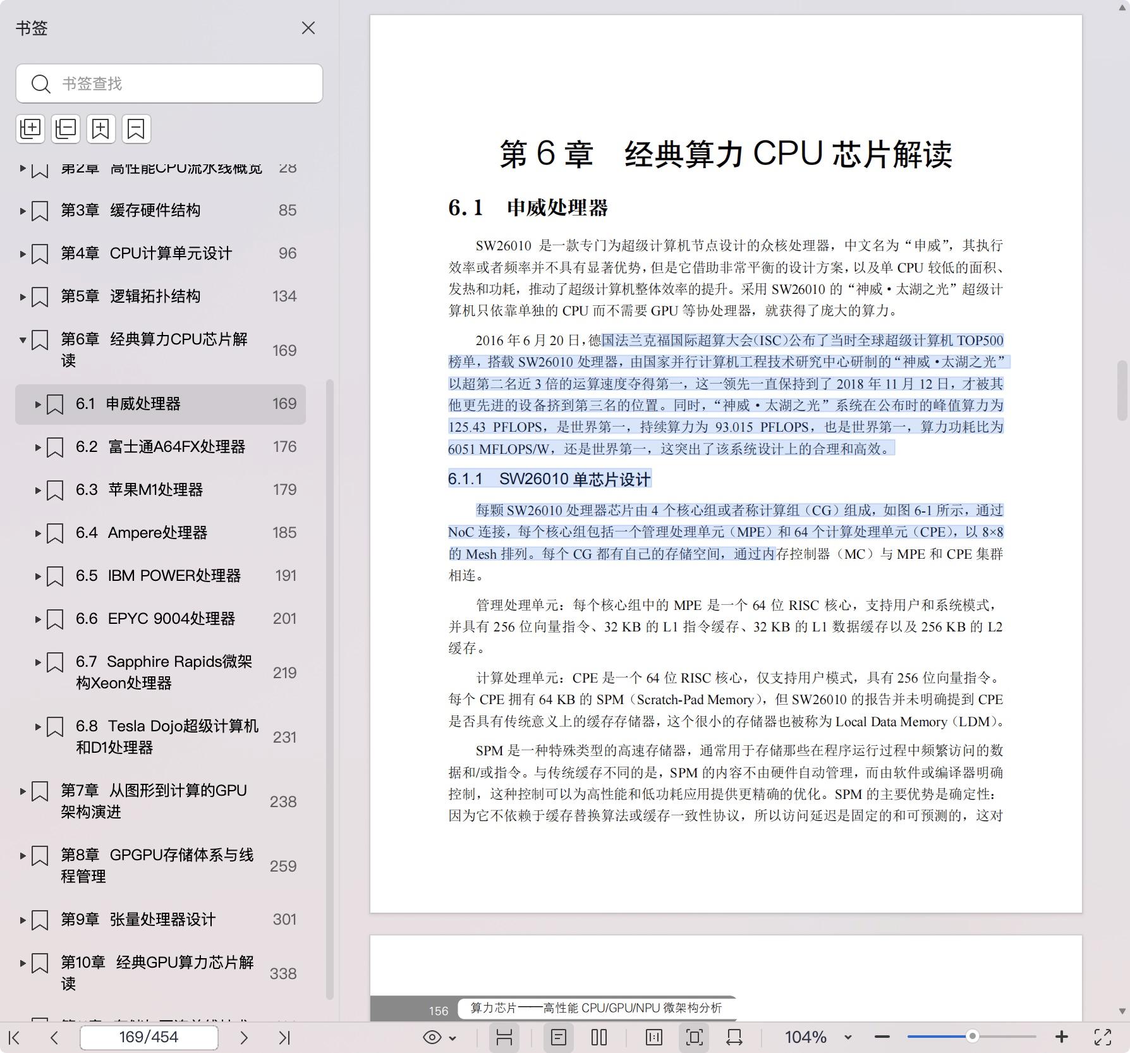This screenshot has width=1130, height=1053.
Task: Add a new bookmark icon
Action: 101,129
